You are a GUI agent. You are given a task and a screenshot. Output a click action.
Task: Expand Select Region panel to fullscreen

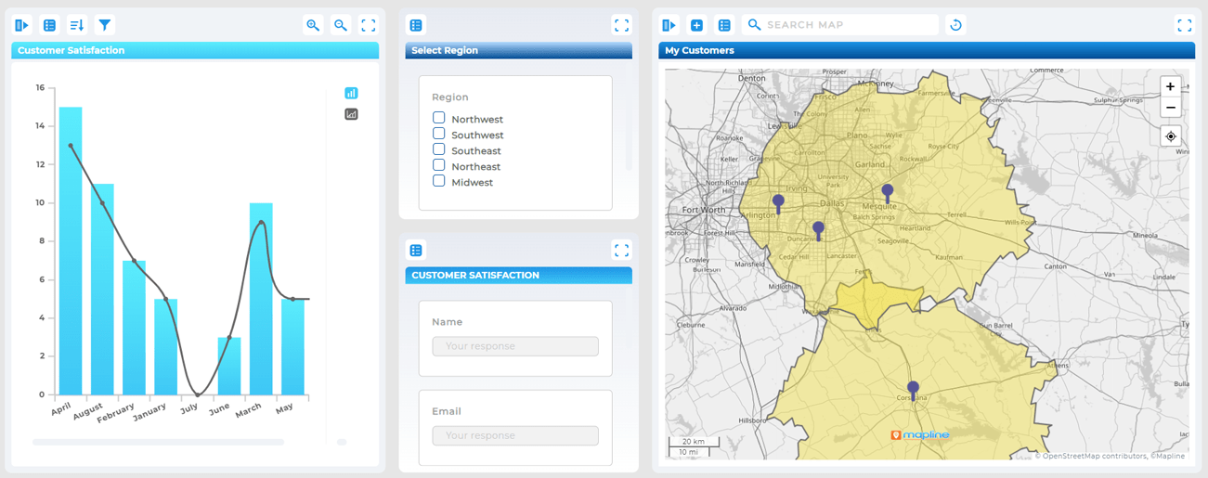tap(621, 25)
